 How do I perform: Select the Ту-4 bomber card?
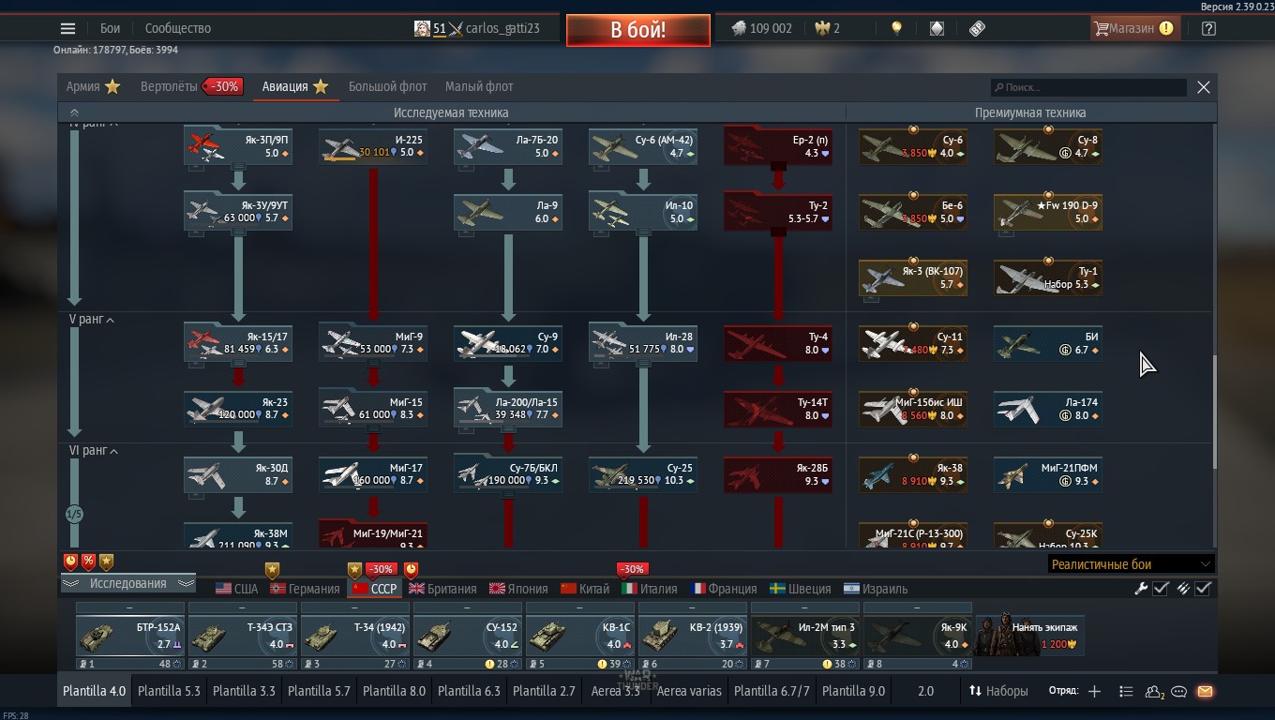click(x=778, y=342)
